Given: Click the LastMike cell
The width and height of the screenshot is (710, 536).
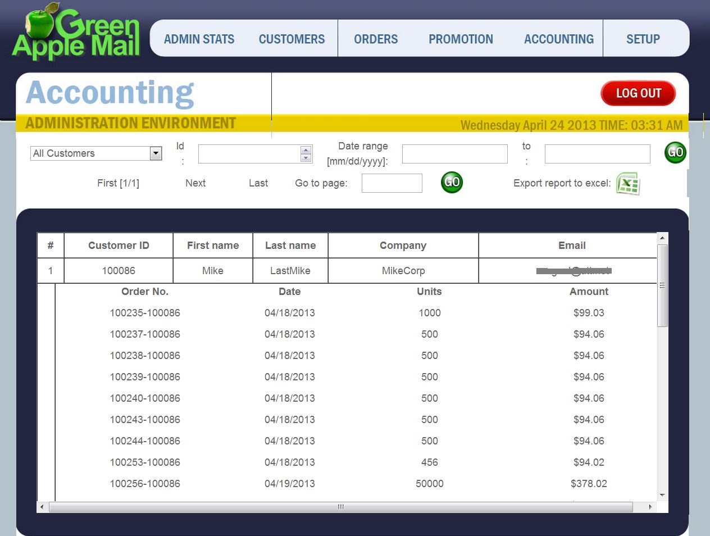Looking at the screenshot, I should click(290, 271).
